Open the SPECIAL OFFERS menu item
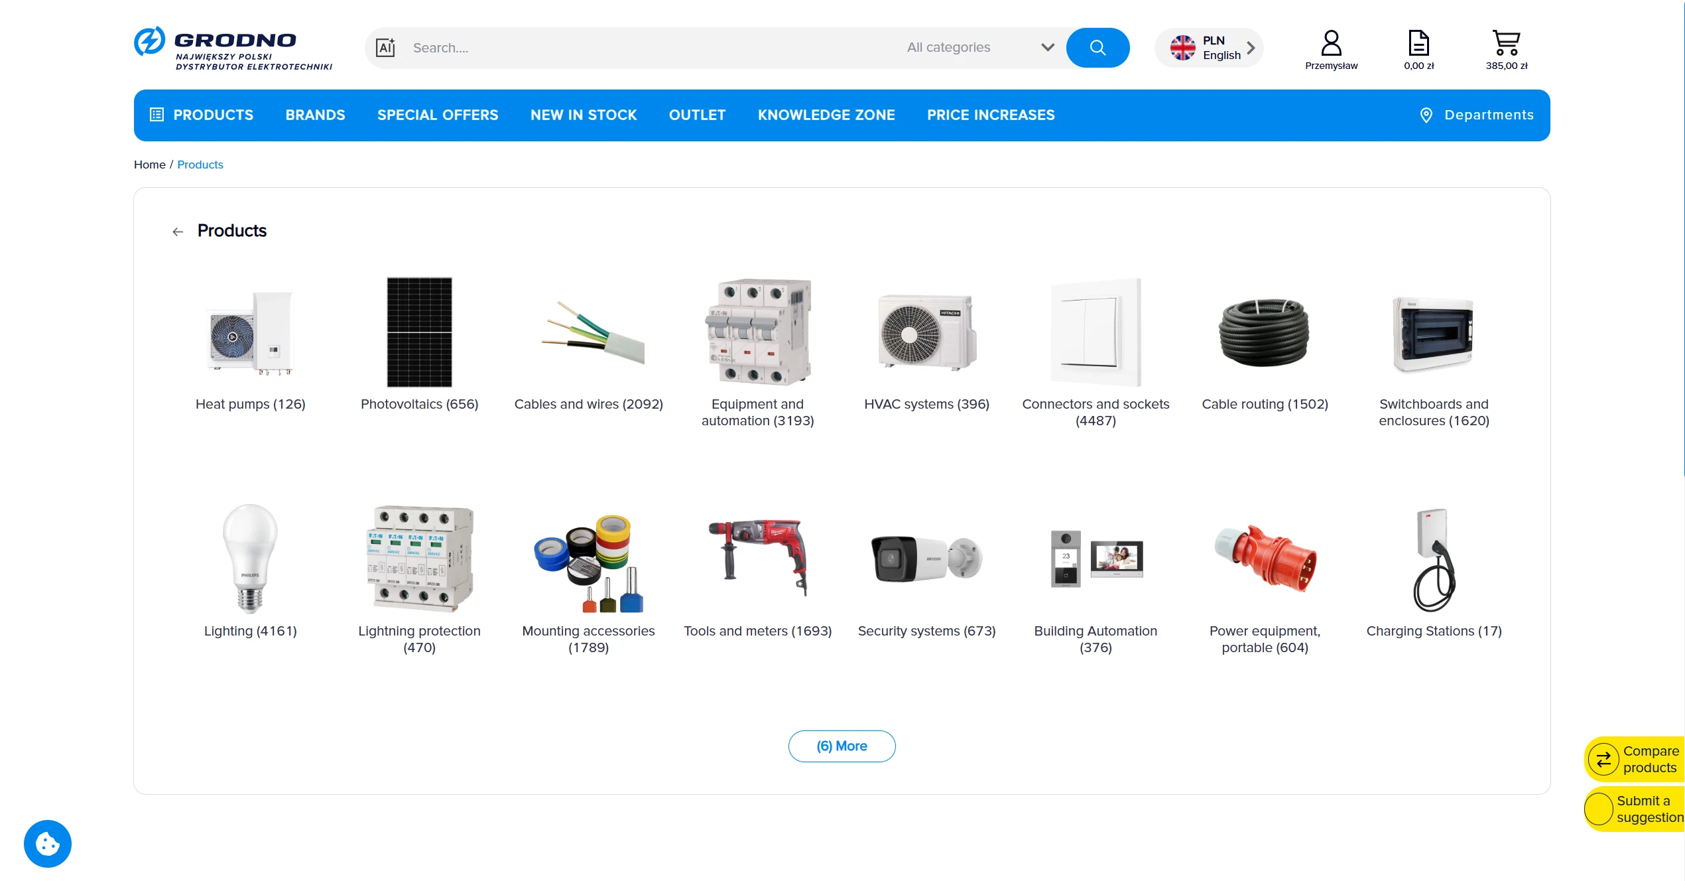This screenshot has height=881, width=1685. (438, 115)
